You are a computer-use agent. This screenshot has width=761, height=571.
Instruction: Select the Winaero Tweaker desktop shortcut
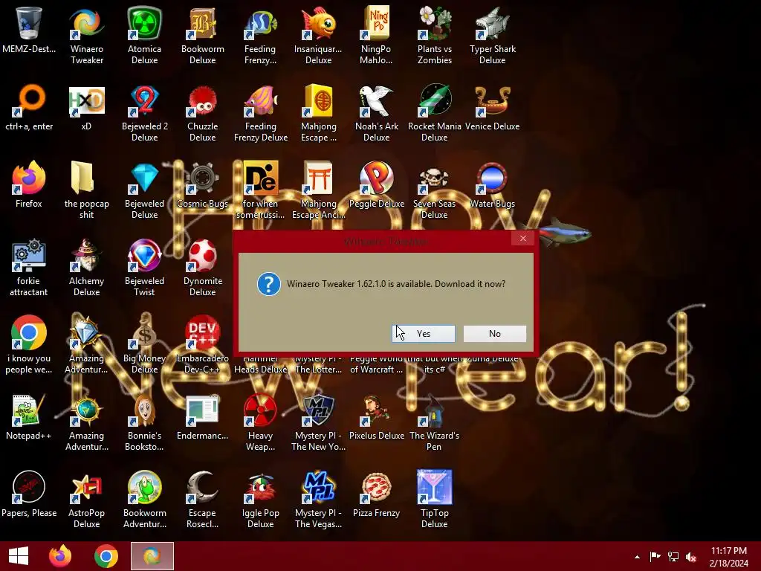coord(87,34)
